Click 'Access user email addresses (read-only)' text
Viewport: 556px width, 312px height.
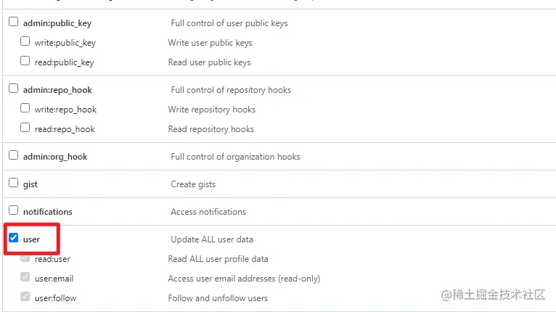[244, 279]
